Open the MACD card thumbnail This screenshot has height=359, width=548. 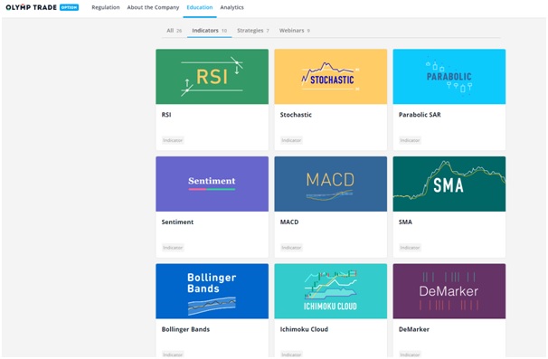[331, 184]
